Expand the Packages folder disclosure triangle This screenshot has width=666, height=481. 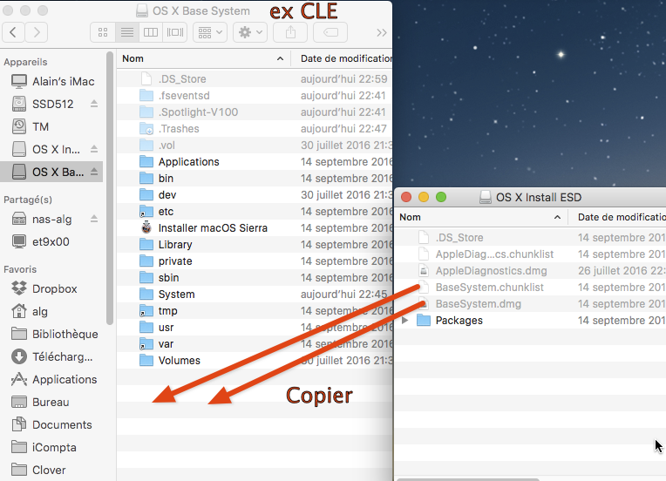(404, 320)
